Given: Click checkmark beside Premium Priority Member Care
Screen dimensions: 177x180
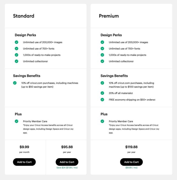Looking at the screenshot, I should 102,121.
